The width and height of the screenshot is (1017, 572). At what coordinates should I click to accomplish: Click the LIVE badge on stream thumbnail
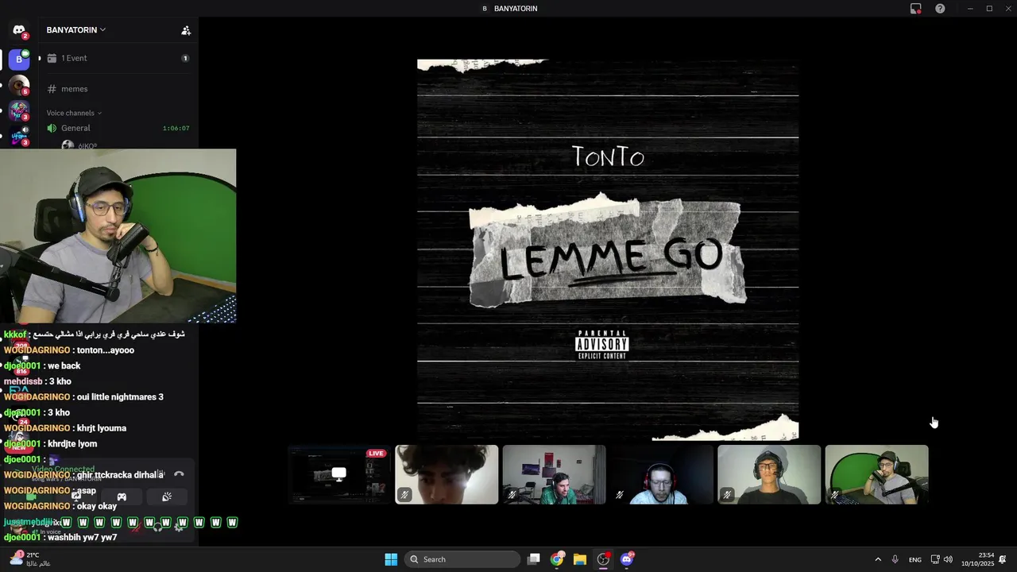pyautogui.click(x=377, y=454)
